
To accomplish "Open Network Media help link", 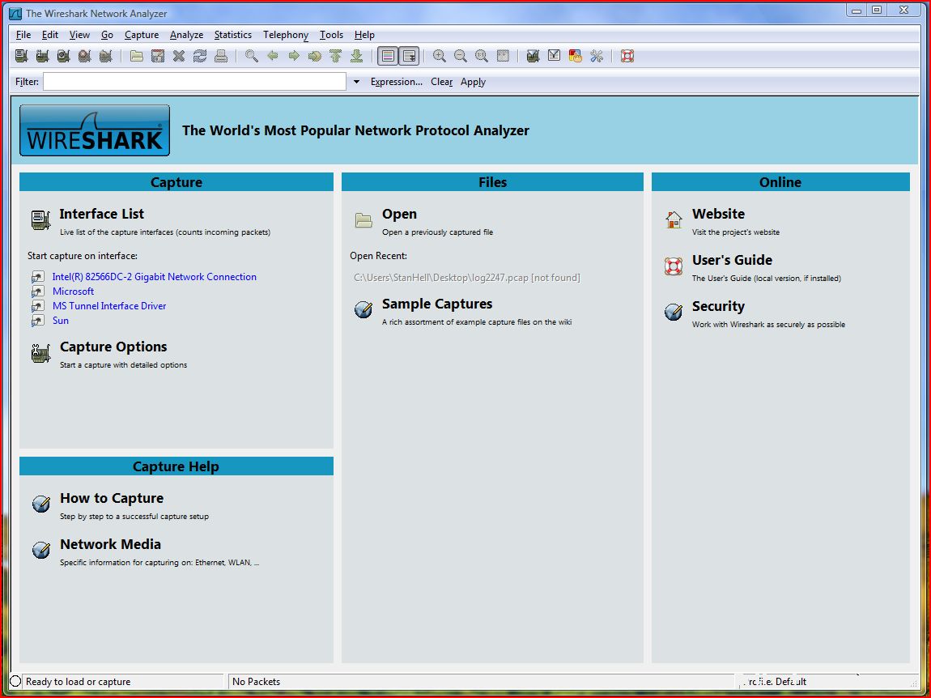I will (x=110, y=544).
